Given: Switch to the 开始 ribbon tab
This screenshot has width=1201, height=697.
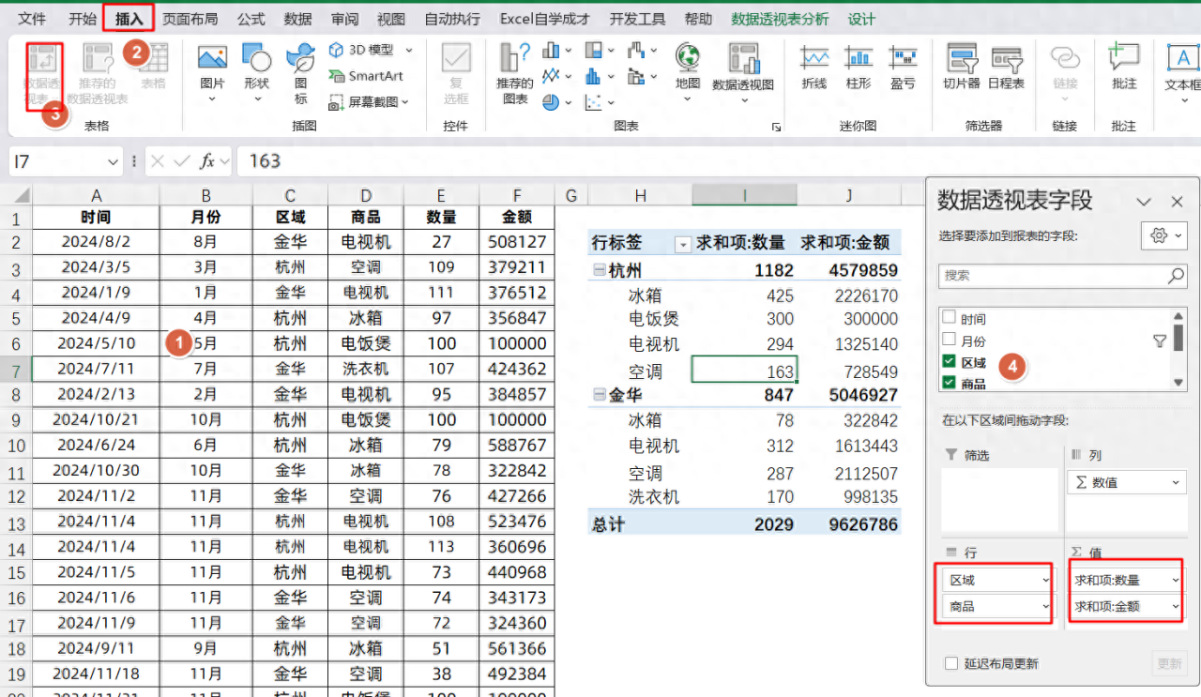Looking at the screenshot, I should click(83, 19).
